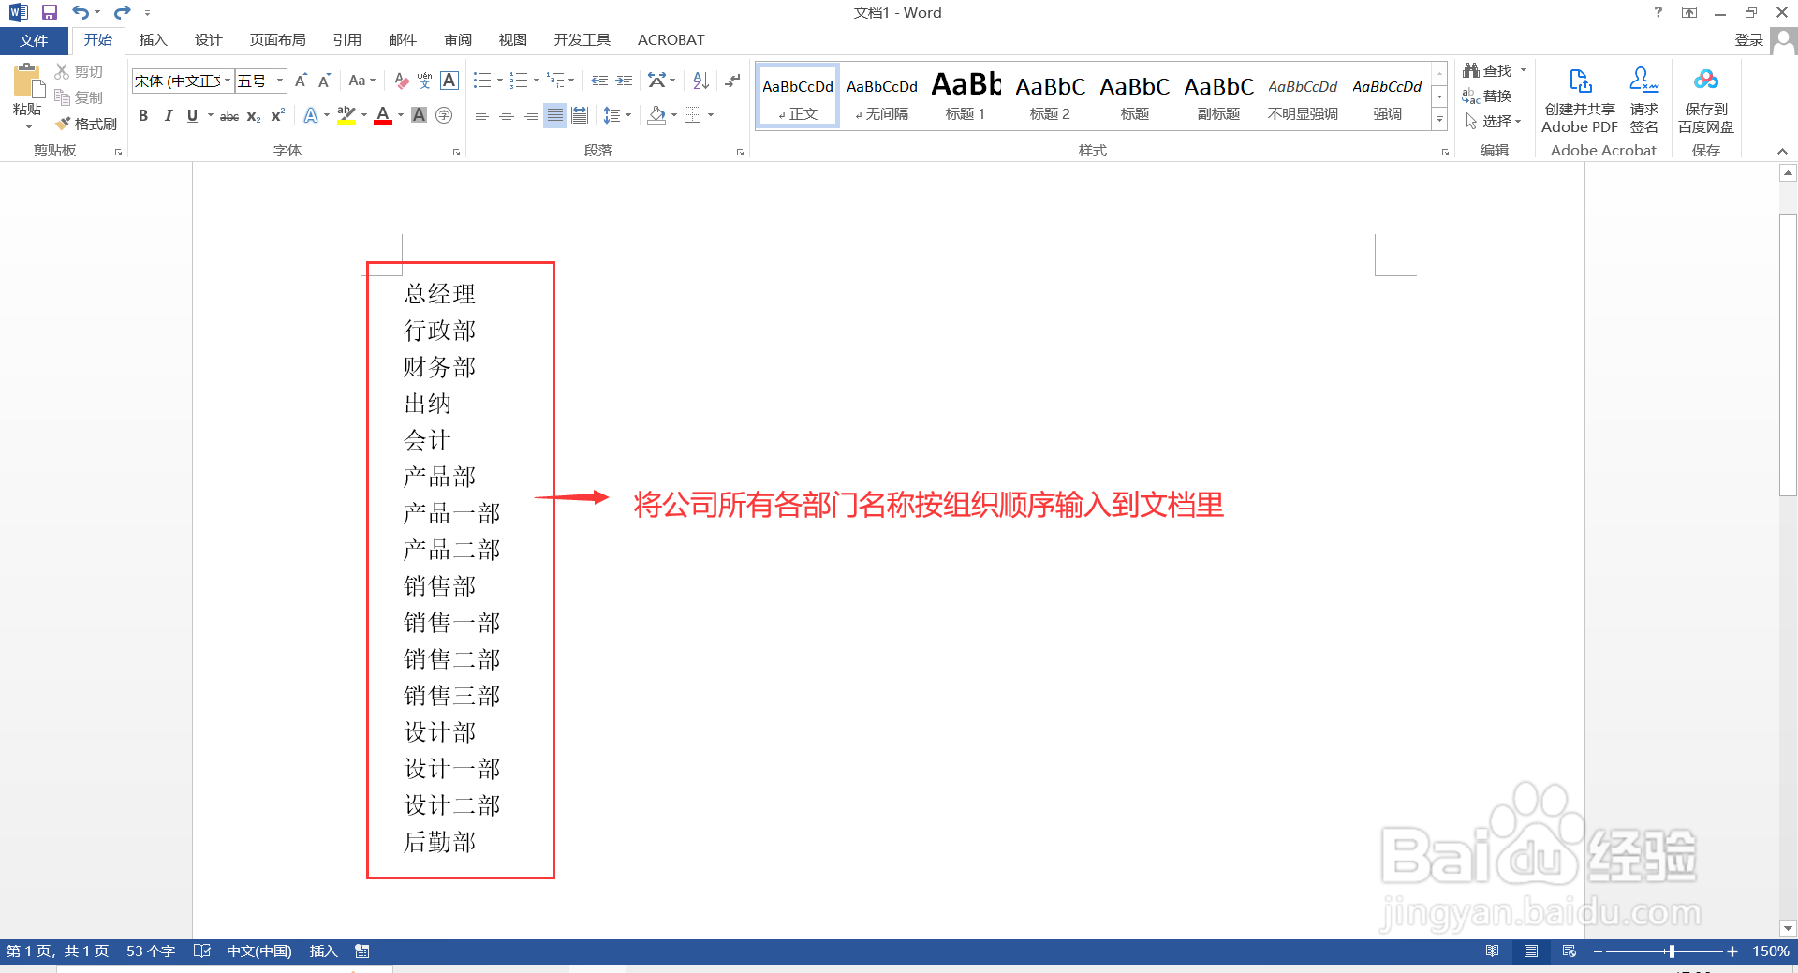Collapse the ribbon

pyautogui.click(x=1782, y=151)
